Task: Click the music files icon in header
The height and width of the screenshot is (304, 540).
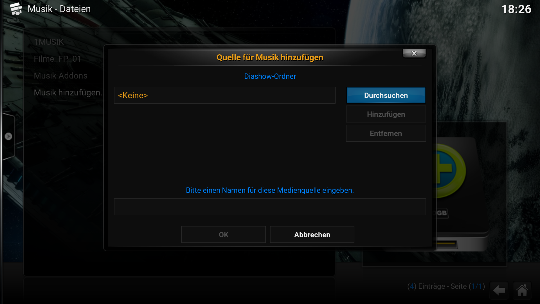Action: 16,9
